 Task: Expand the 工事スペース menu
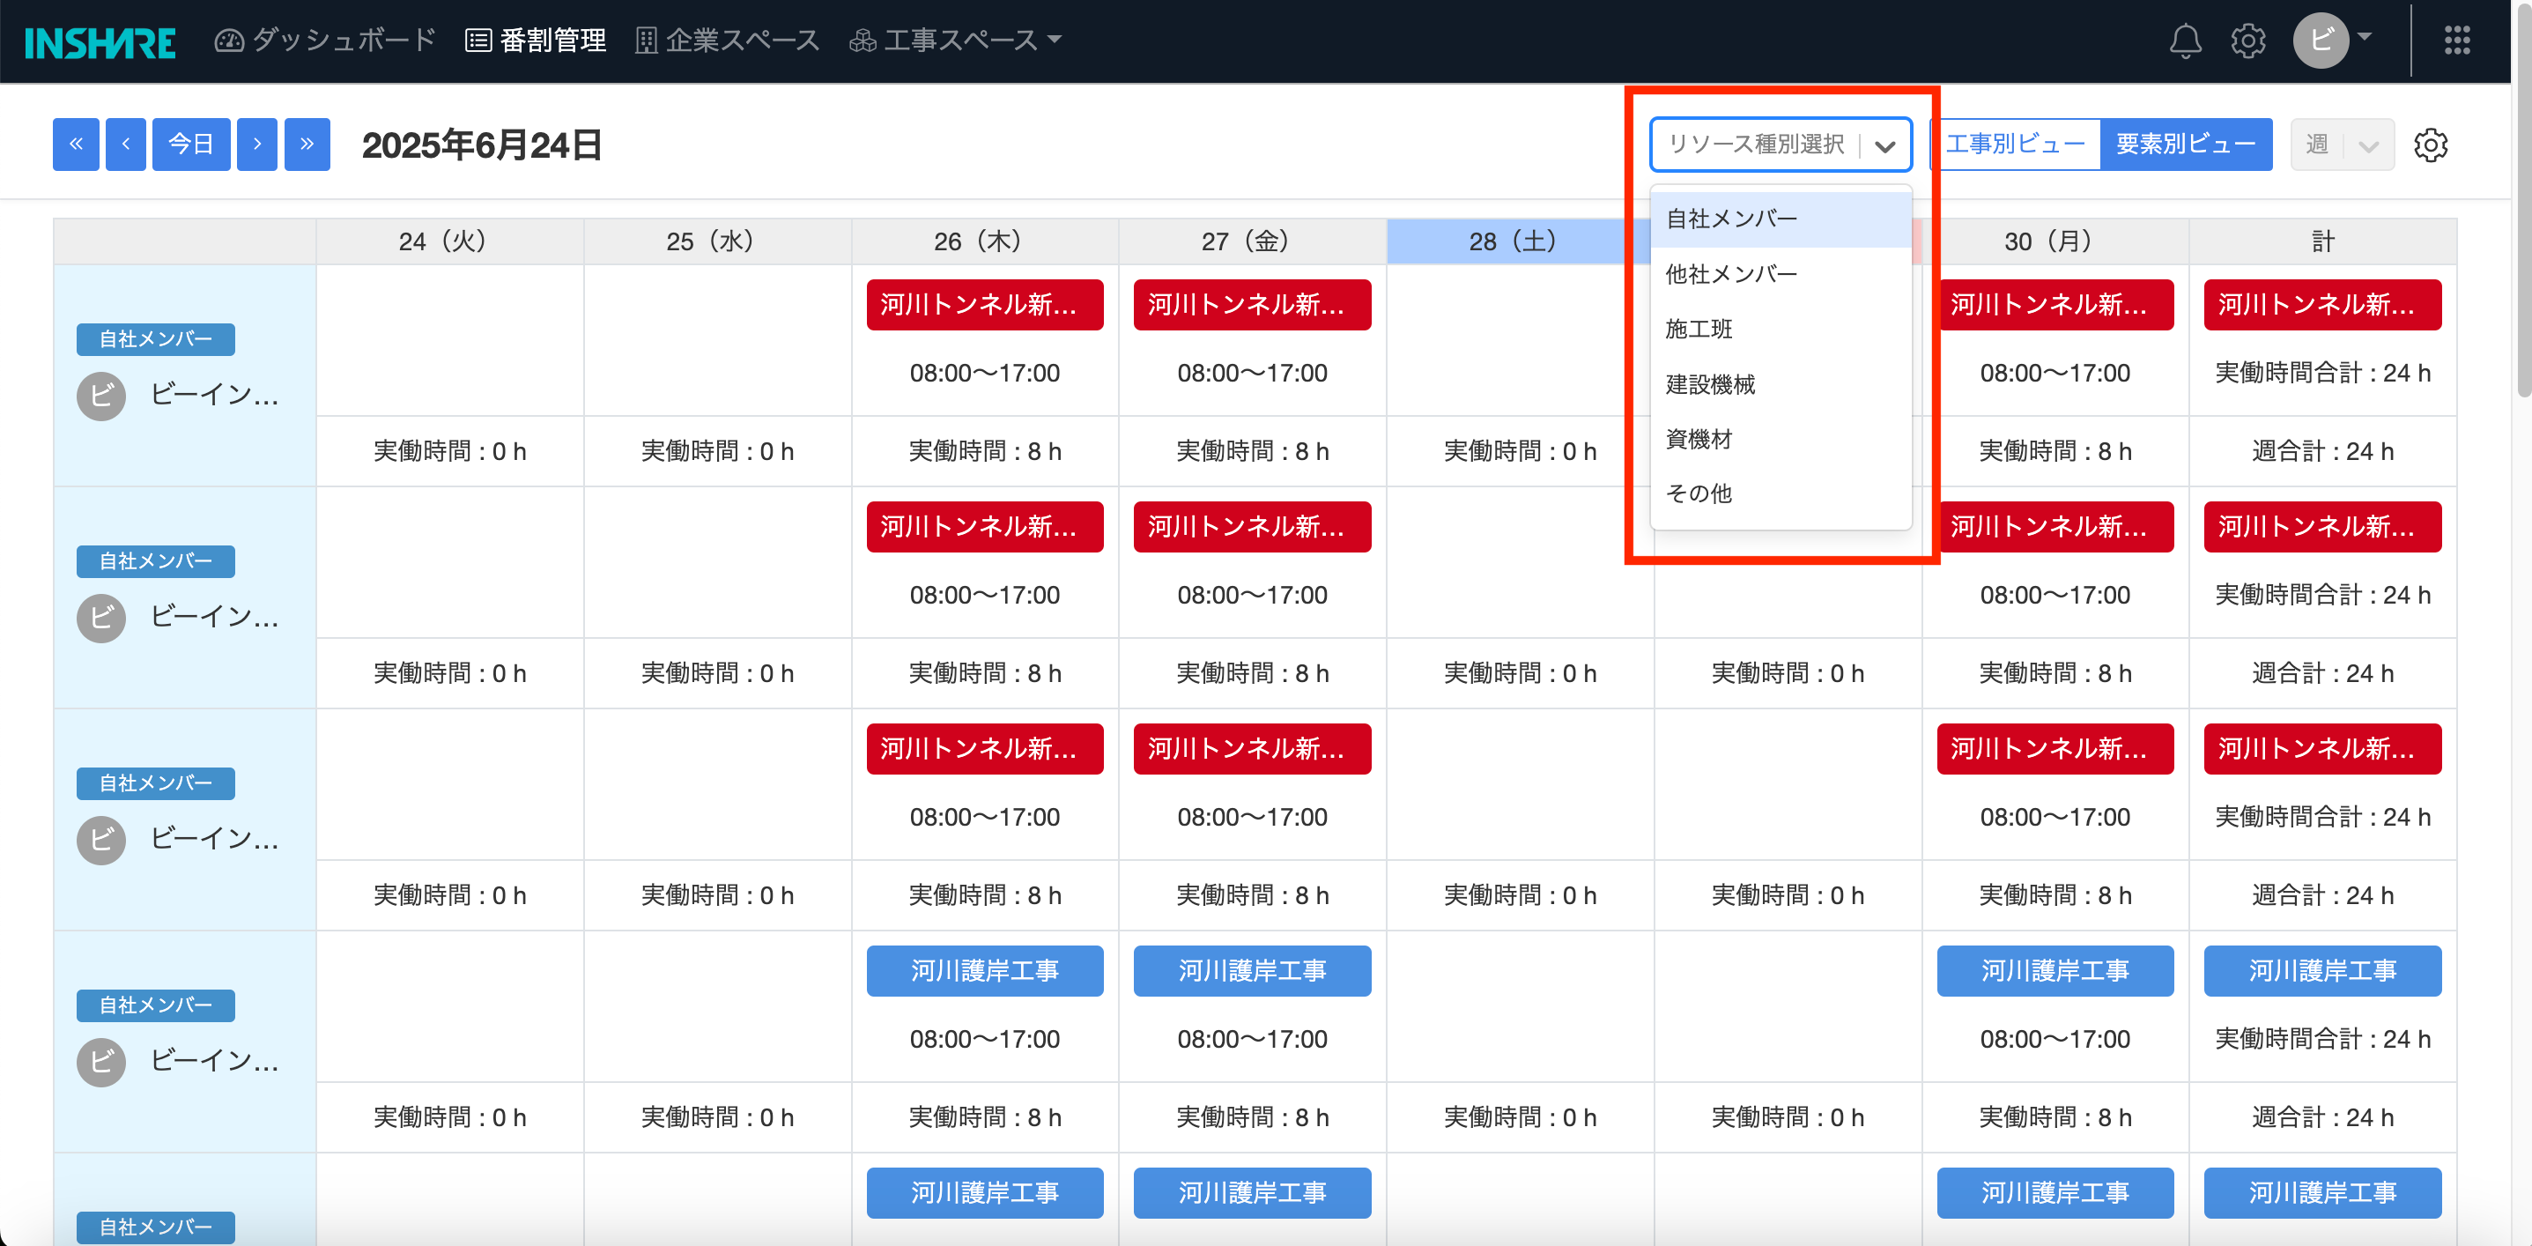pos(955,41)
